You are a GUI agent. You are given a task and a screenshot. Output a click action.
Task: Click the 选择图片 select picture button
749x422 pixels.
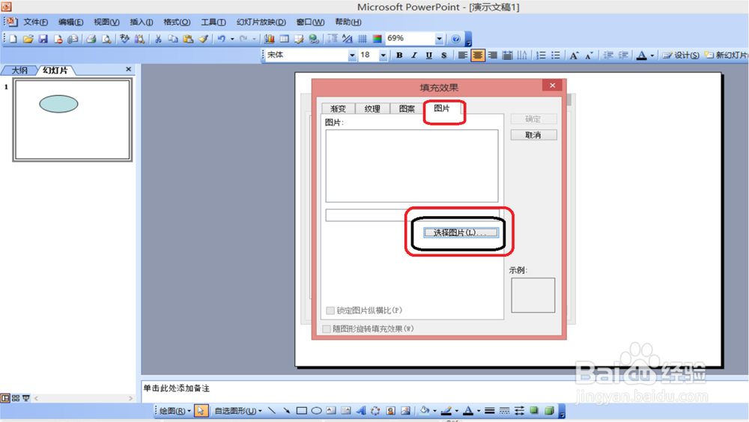click(x=461, y=233)
